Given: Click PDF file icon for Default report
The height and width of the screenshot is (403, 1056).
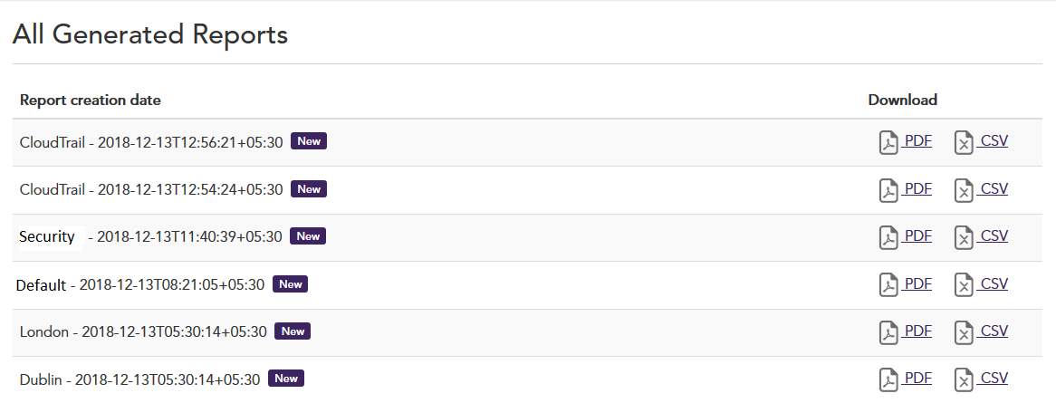Looking at the screenshot, I should pyautogui.click(x=888, y=285).
